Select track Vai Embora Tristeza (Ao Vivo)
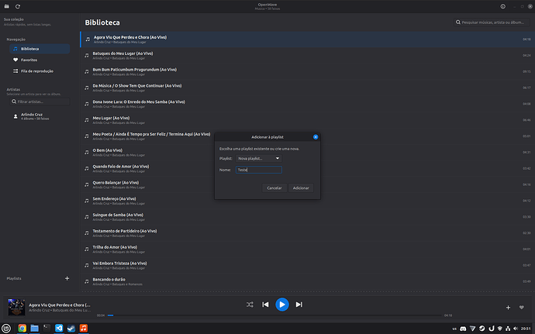This screenshot has height=334, width=535. click(307, 266)
